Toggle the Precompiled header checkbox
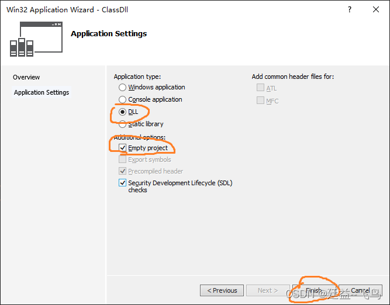Viewport: 390px width, 305px height. click(123, 171)
